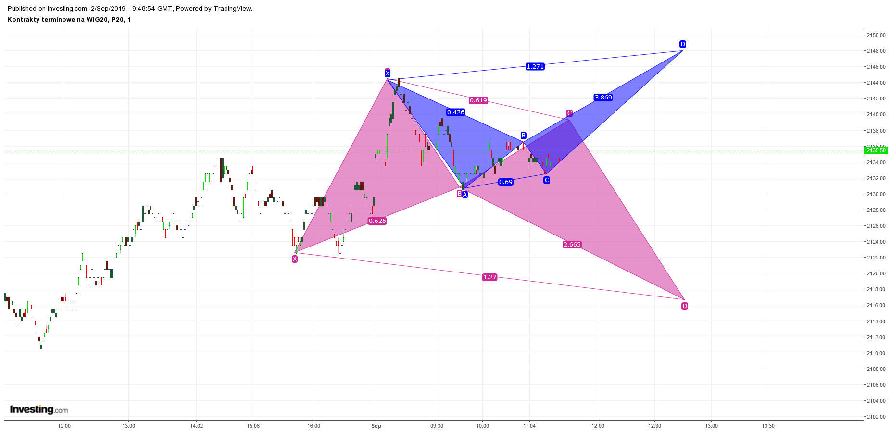
Task: Select the pink 0.626 ratio label
Action: (377, 221)
